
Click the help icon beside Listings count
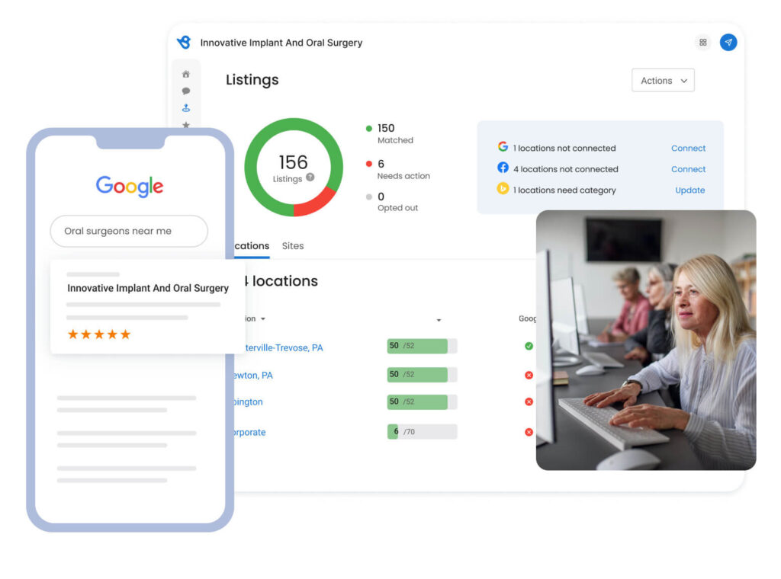[x=310, y=177]
